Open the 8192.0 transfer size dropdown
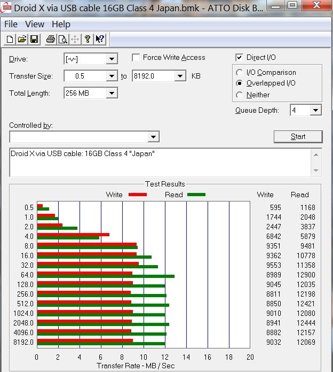This screenshot has width=333, height=372. tap(180, 76)
